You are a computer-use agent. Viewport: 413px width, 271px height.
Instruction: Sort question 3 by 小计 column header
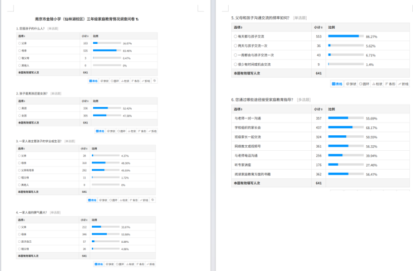point(84,148)
